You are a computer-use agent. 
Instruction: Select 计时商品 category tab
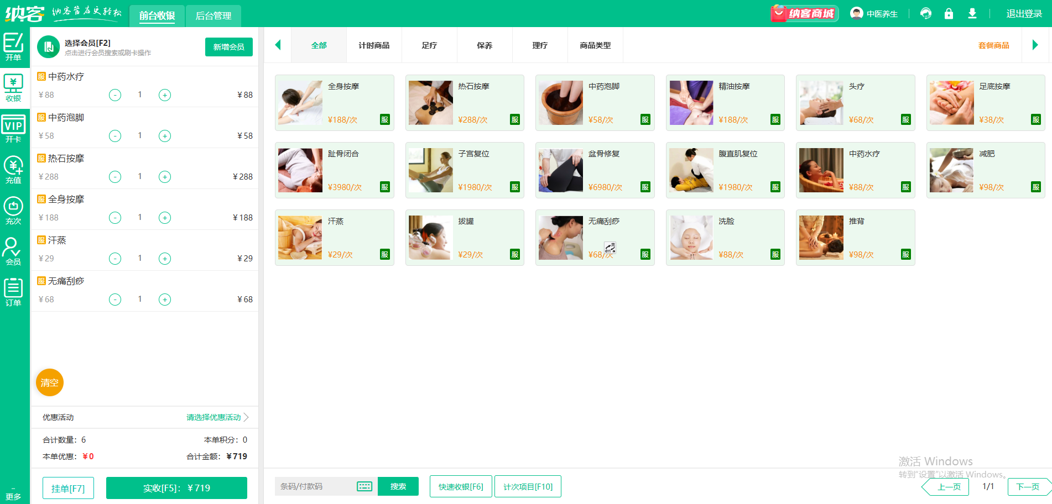[374, 45]
